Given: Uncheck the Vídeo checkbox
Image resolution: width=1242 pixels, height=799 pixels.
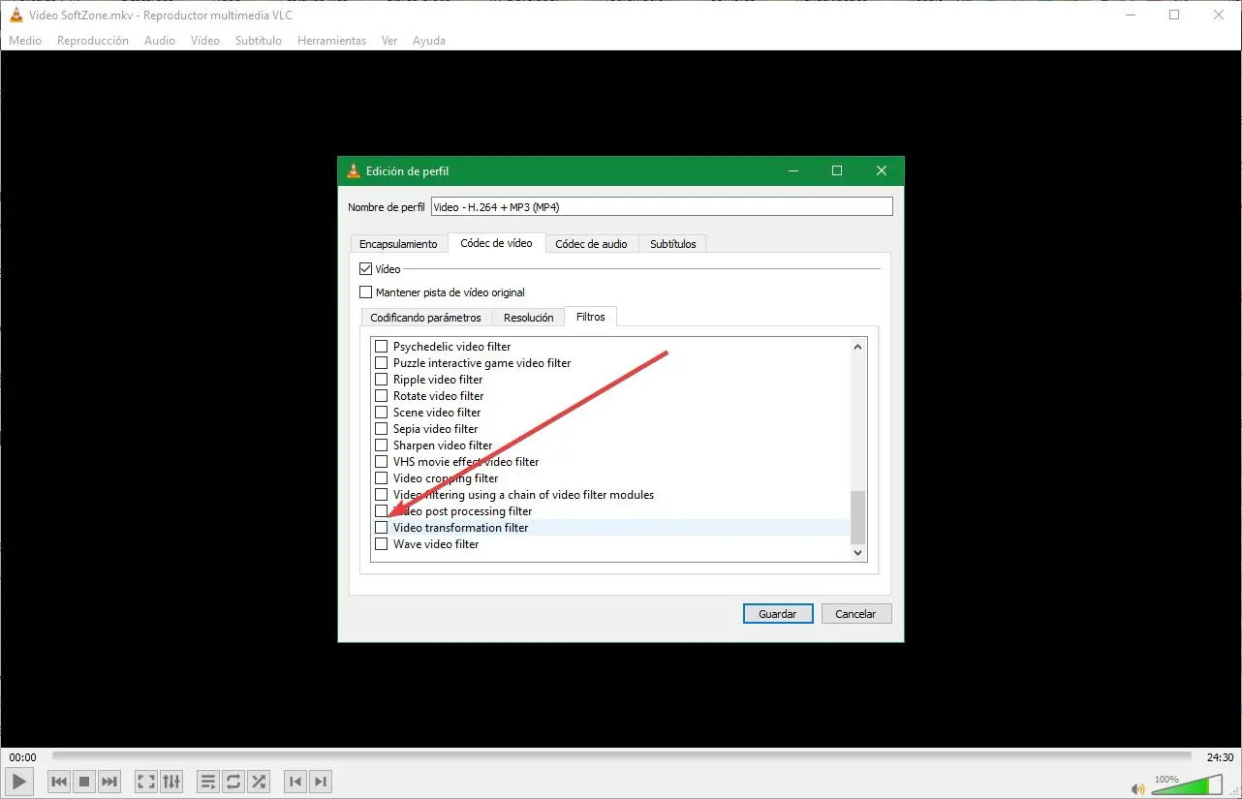Looking at the screenshot, I should coord(366,269).
